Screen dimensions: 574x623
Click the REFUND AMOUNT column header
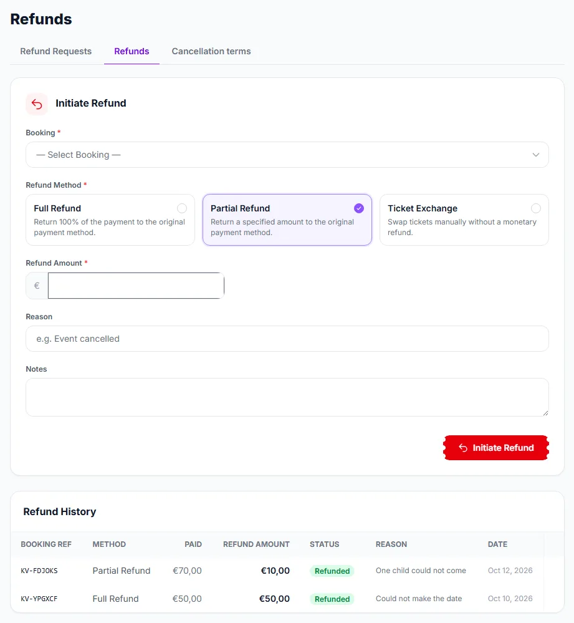coord(256,544)
